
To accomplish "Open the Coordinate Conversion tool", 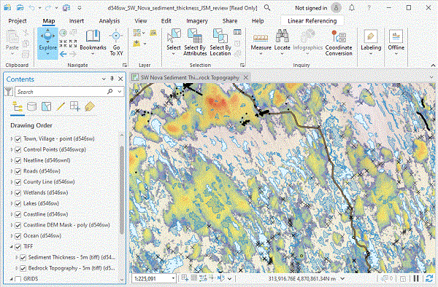I will click(339, 42).
